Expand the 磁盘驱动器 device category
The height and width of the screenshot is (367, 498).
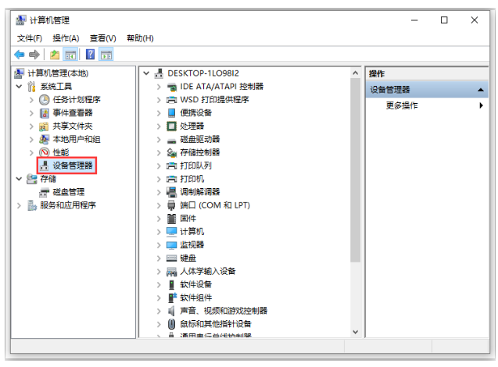click(159, 139)
